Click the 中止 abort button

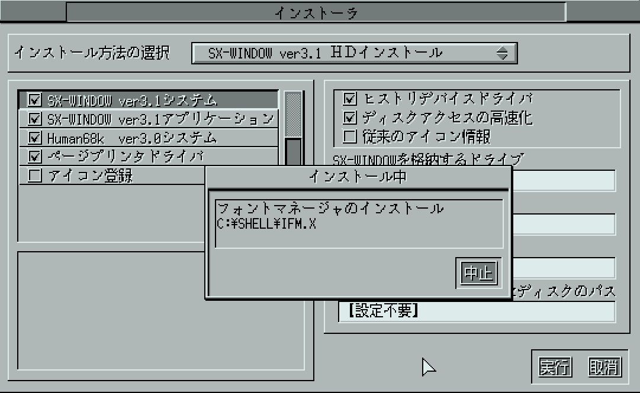click(478, 273)
